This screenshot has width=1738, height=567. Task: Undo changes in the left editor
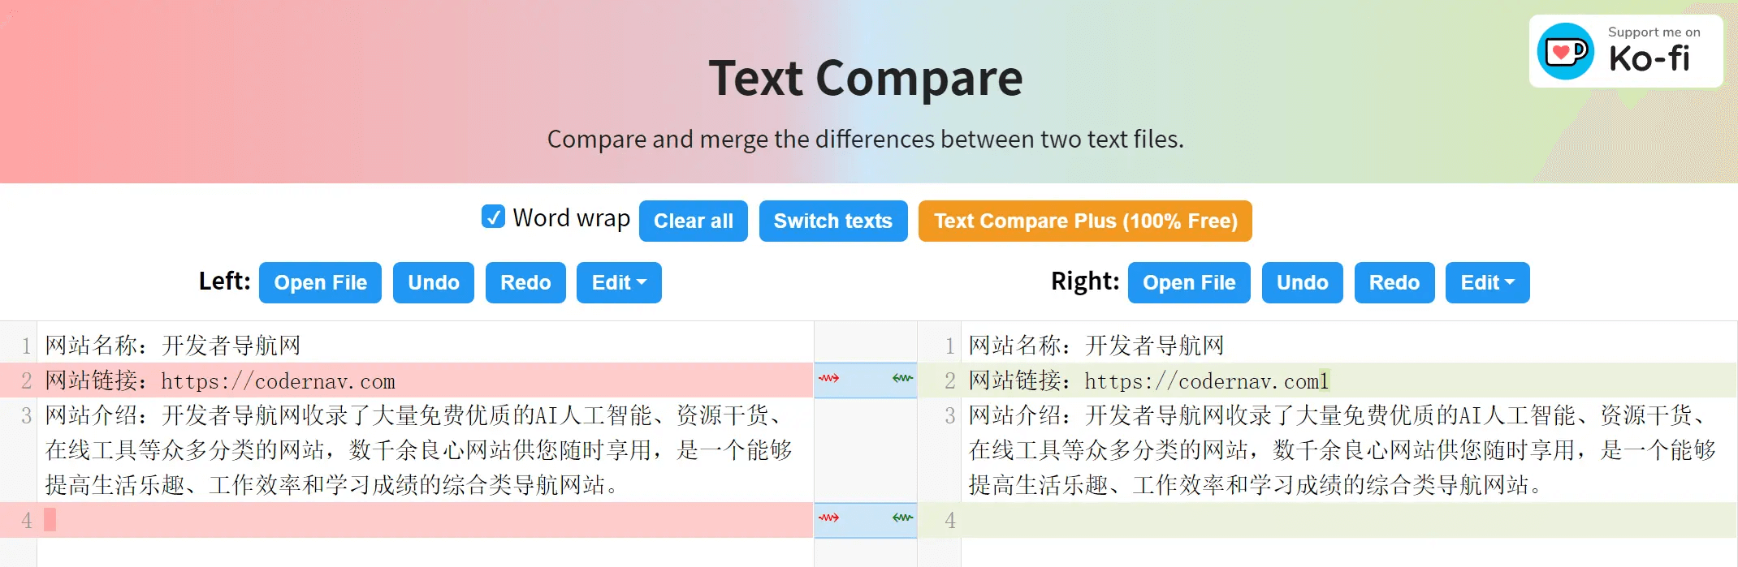[x=433, y=282]
